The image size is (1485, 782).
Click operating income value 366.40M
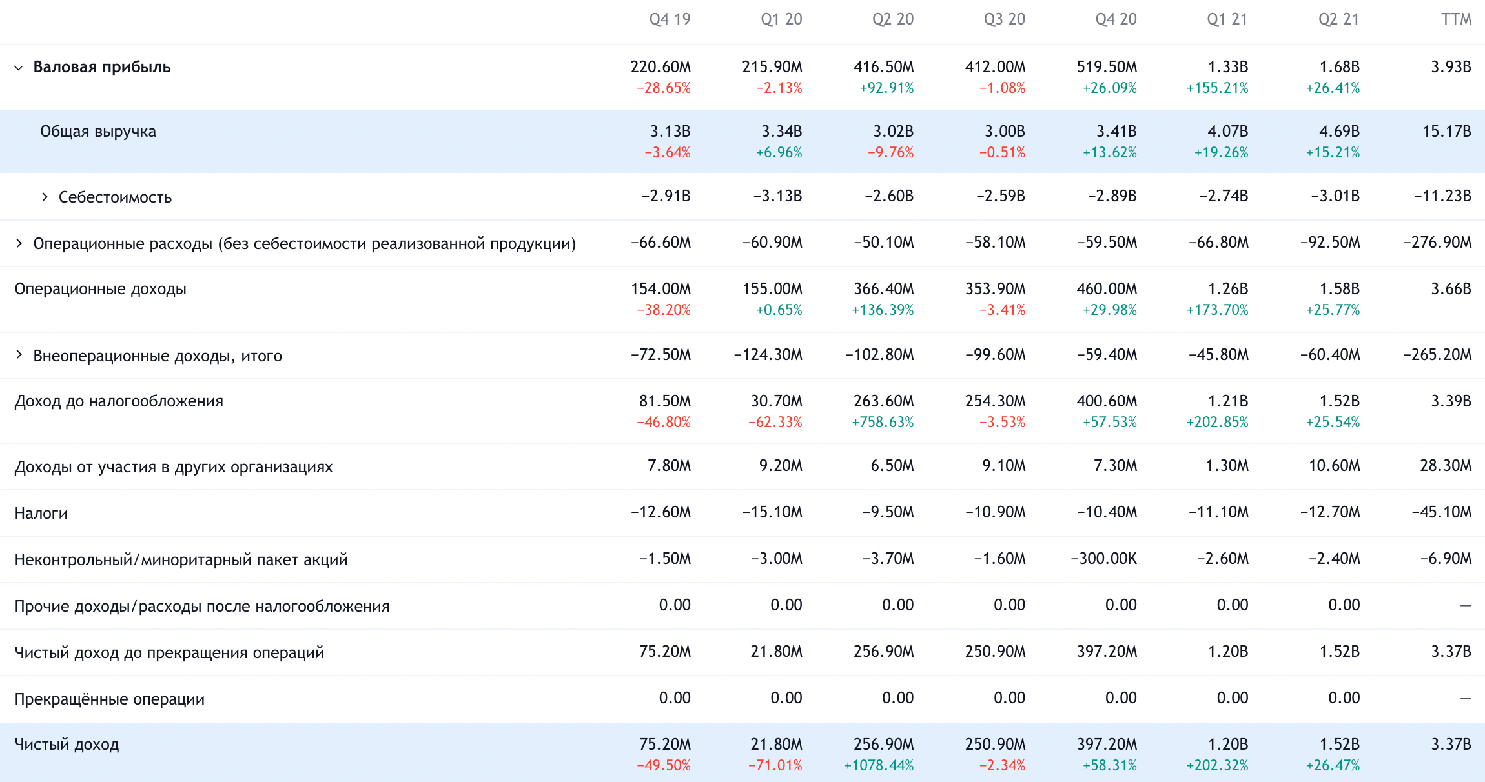tap(884, 289)
